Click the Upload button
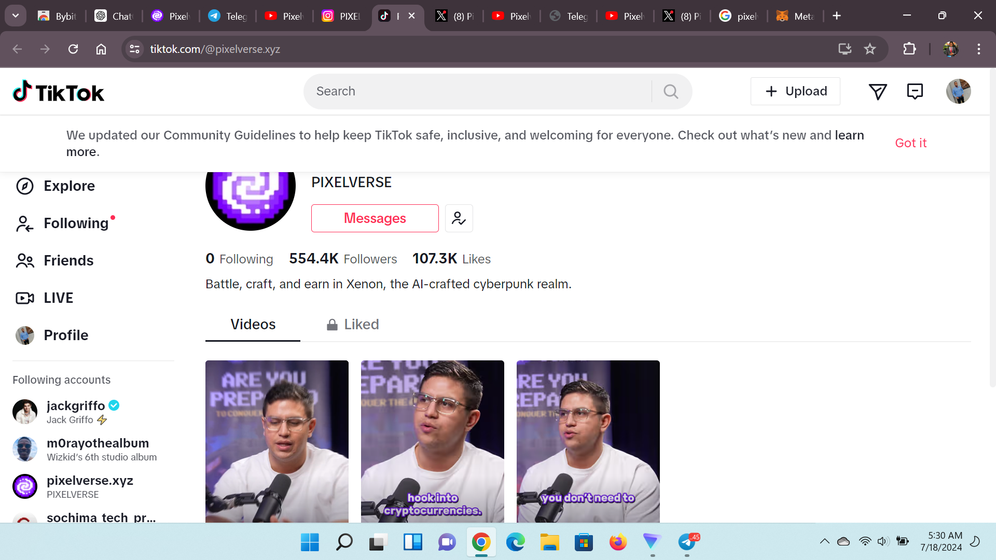 pyautogui.click(x=795, y=92)
